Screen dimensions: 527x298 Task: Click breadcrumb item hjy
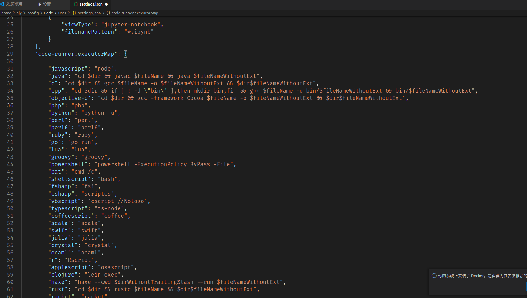(19, 13)
